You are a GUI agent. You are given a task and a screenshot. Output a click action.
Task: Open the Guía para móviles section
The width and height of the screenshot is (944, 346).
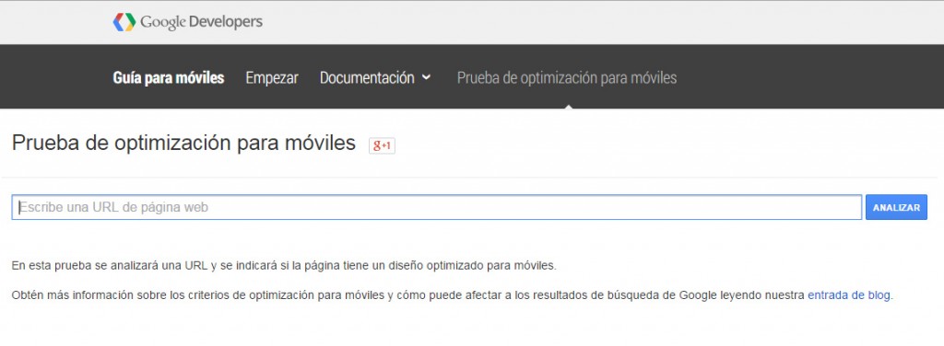pos(169,78)
